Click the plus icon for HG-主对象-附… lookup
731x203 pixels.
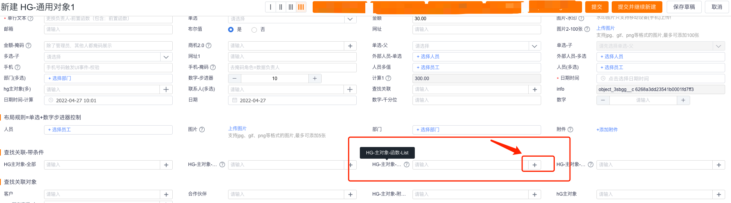point(535,194)
